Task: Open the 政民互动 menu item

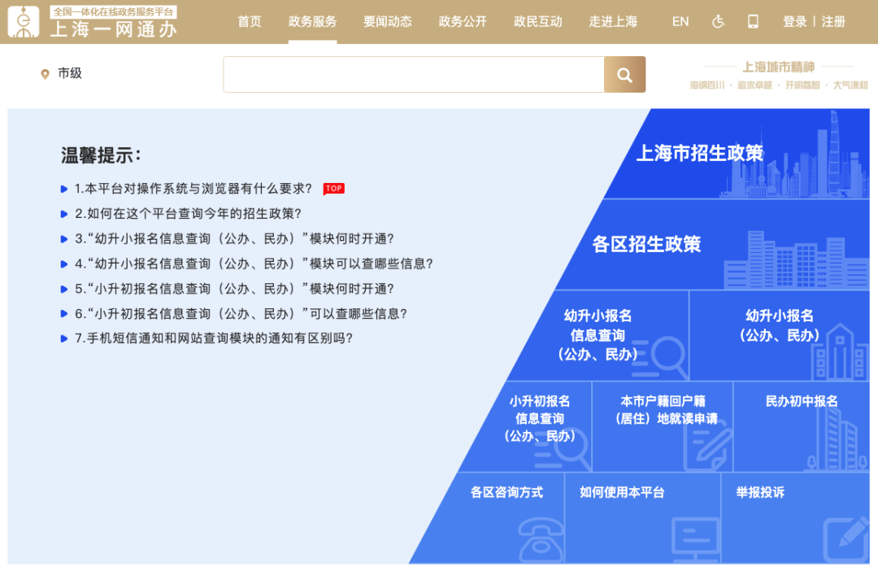Action: tap(537, 22)
